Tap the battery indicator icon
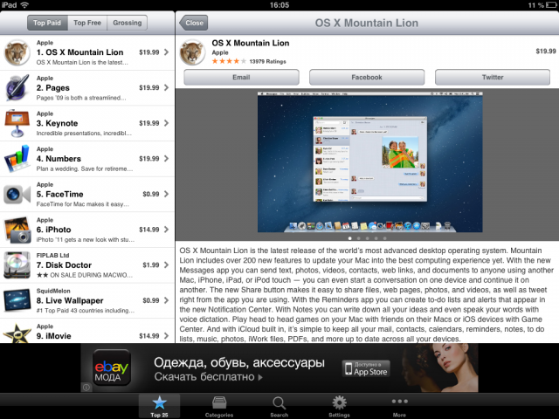Image resolution: width=559 pixels, height=419 pixels. (x=551, y=5)
